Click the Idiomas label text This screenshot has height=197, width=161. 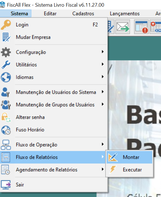[25, 77]
